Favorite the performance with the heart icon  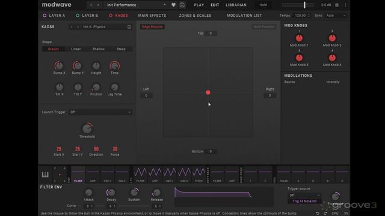173,5
